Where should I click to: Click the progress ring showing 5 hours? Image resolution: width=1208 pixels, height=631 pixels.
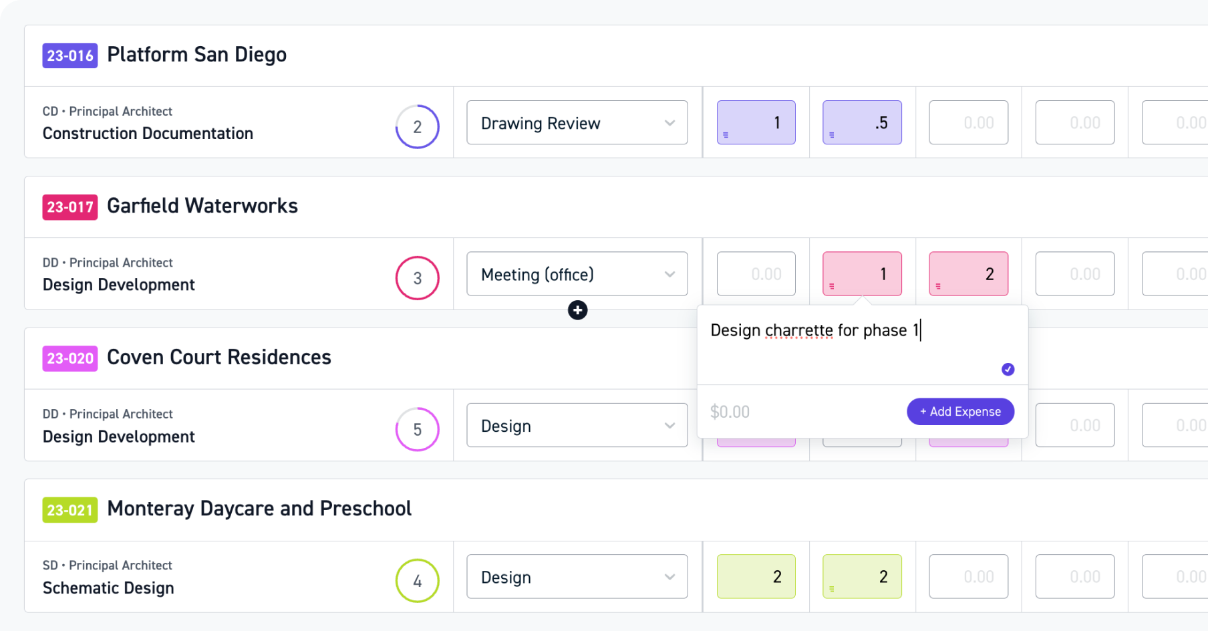(x=418, y=428)
